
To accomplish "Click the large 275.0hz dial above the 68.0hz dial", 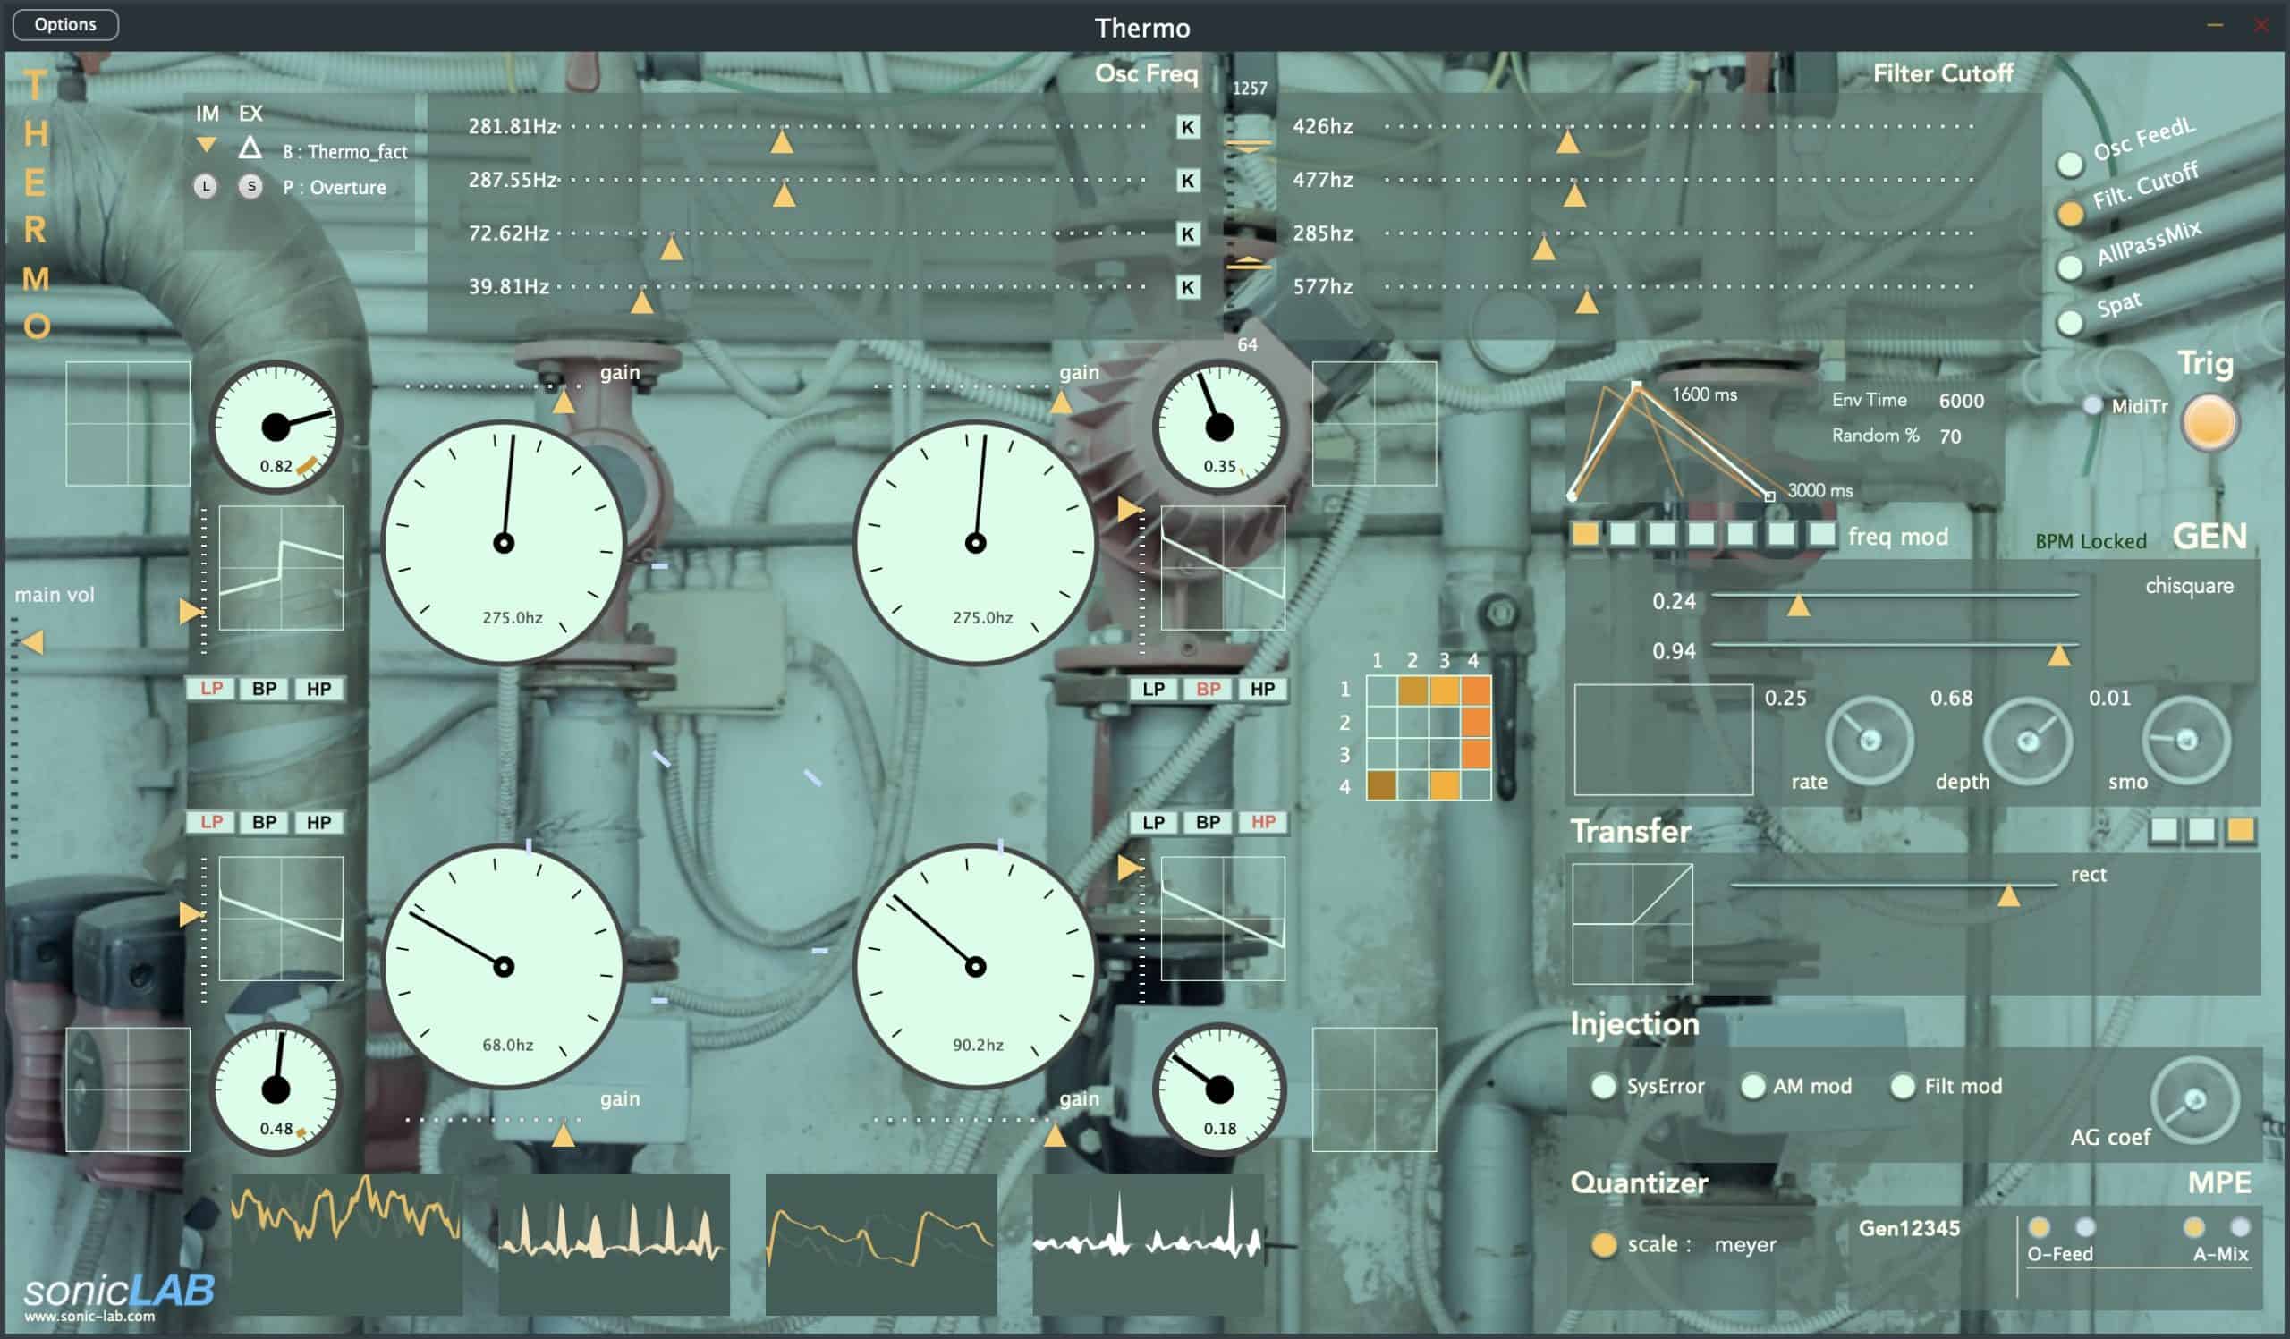I will [x=504, y=543].
